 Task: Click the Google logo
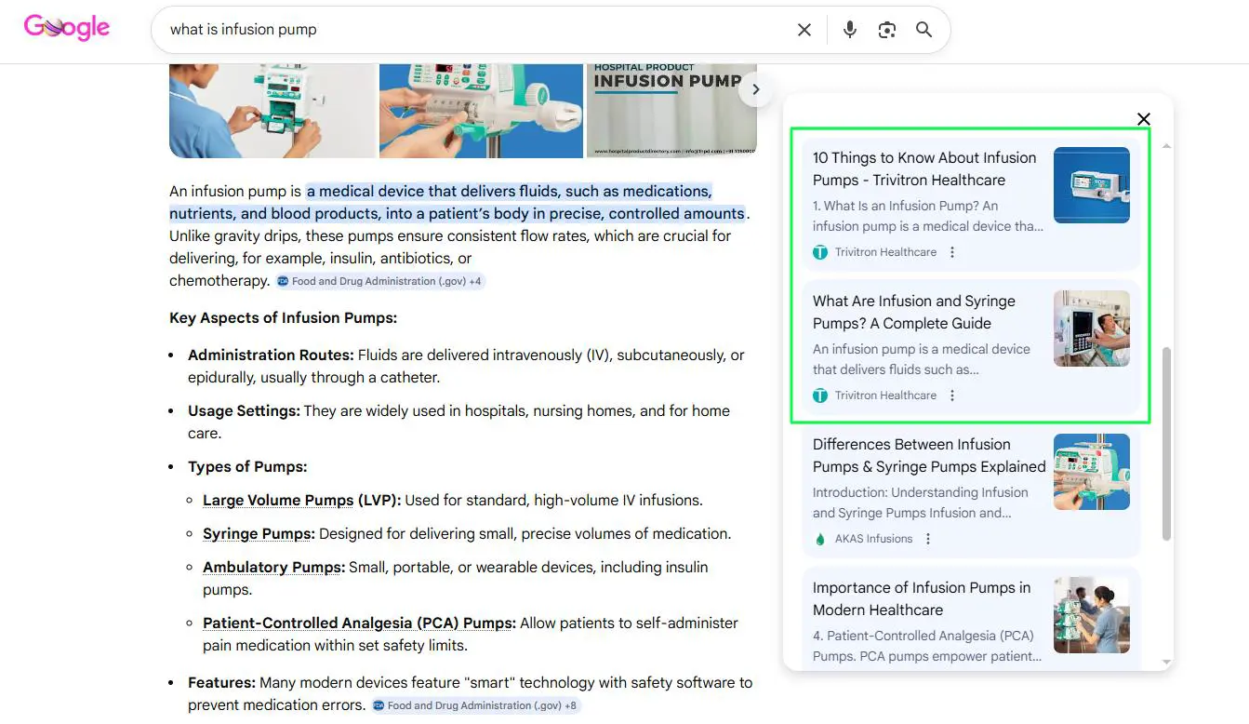pos(67,28)
